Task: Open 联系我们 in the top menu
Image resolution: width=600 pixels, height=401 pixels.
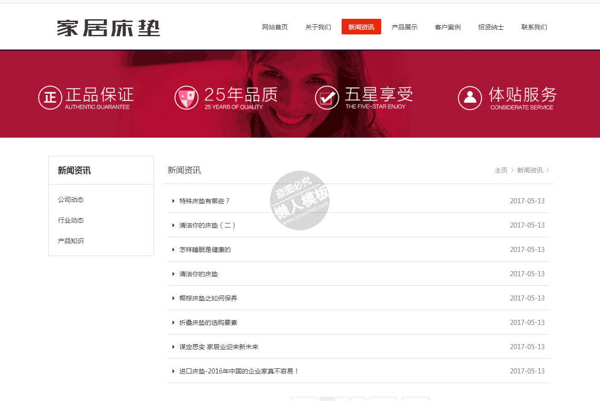Action: (x=534, y=27)
